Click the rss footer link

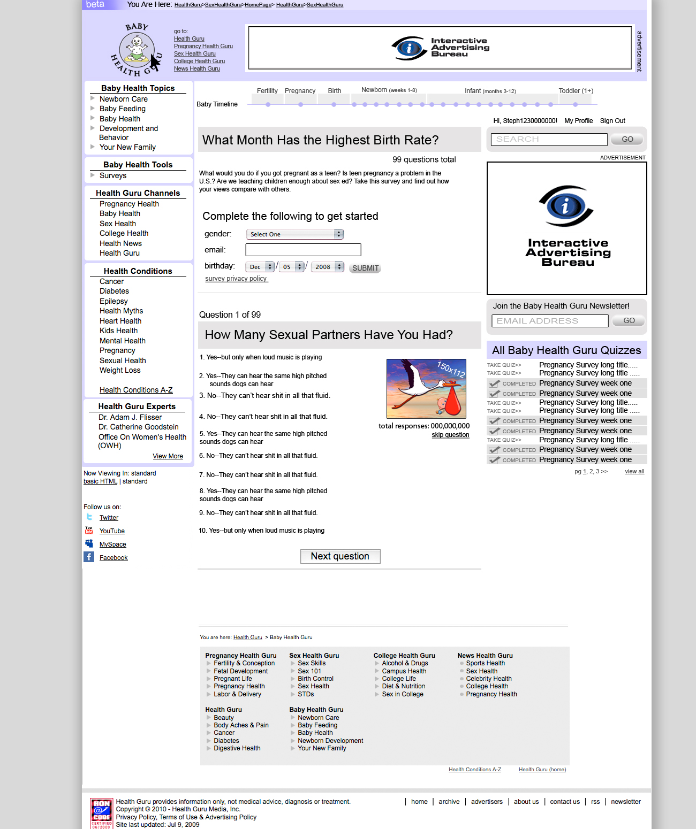(x=595, y=802)
